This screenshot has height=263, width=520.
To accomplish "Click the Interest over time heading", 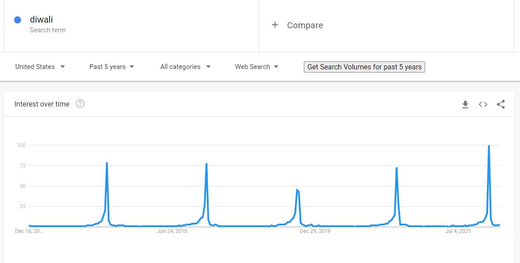I will coord(42,104).
